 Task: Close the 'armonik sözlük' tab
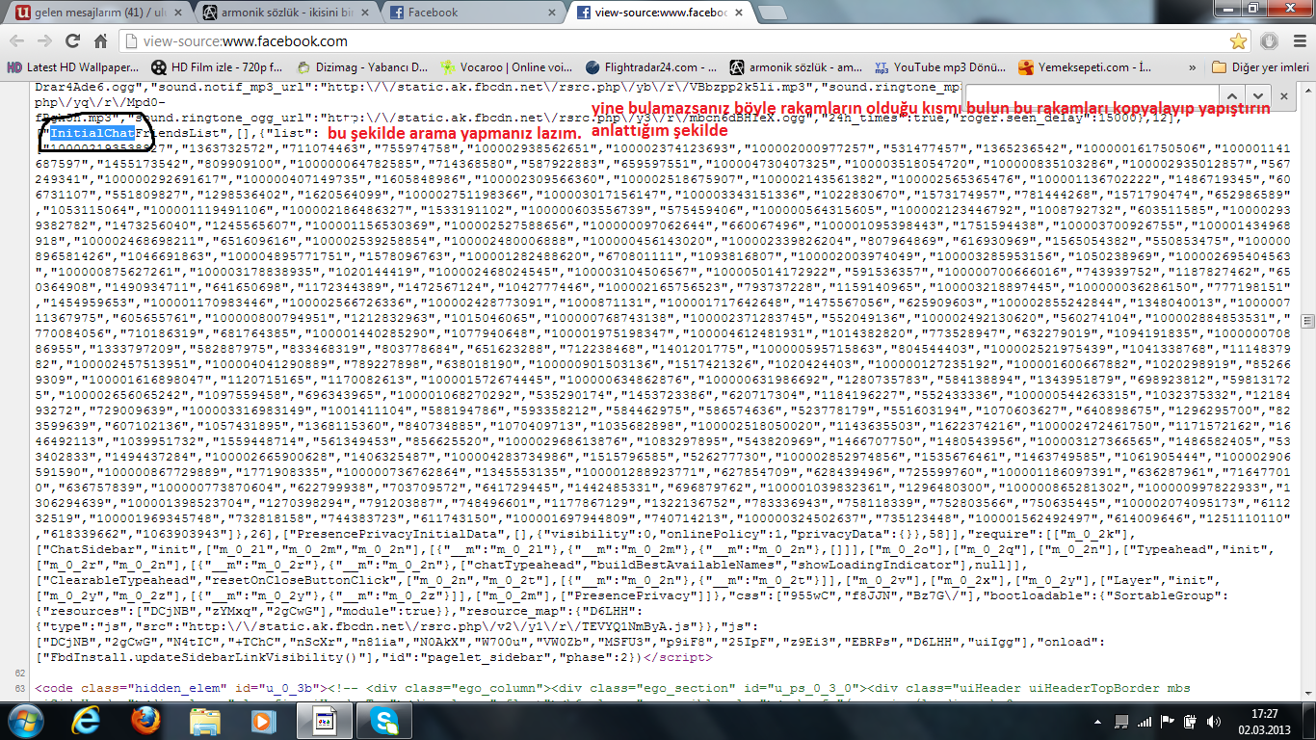click(363, 13)
